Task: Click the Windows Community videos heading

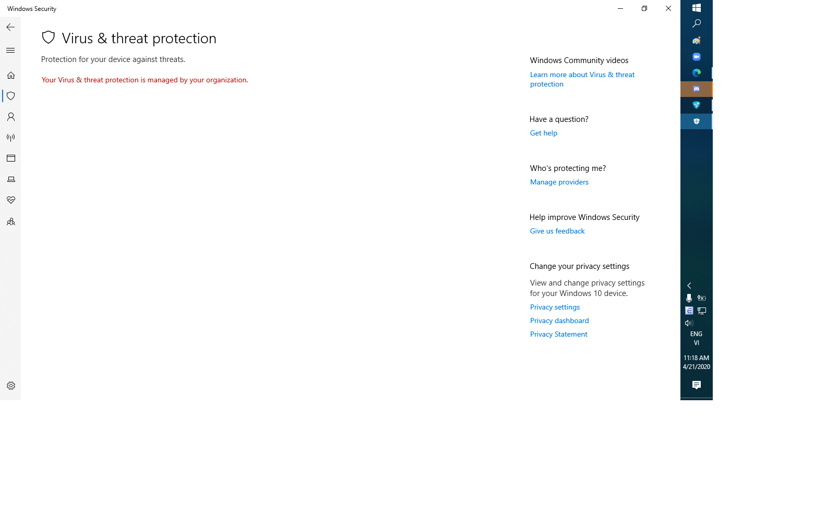Action: (x=579, y=60)
